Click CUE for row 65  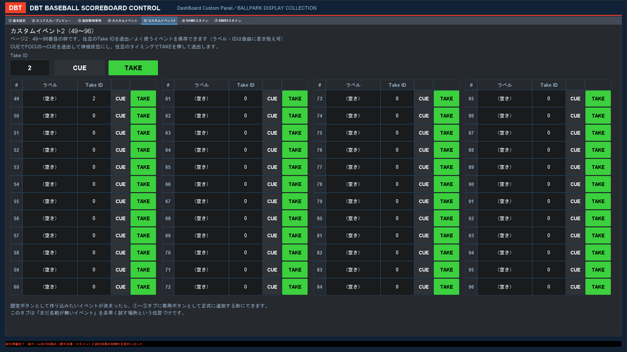pyautogui.click(x=272, y=167)
